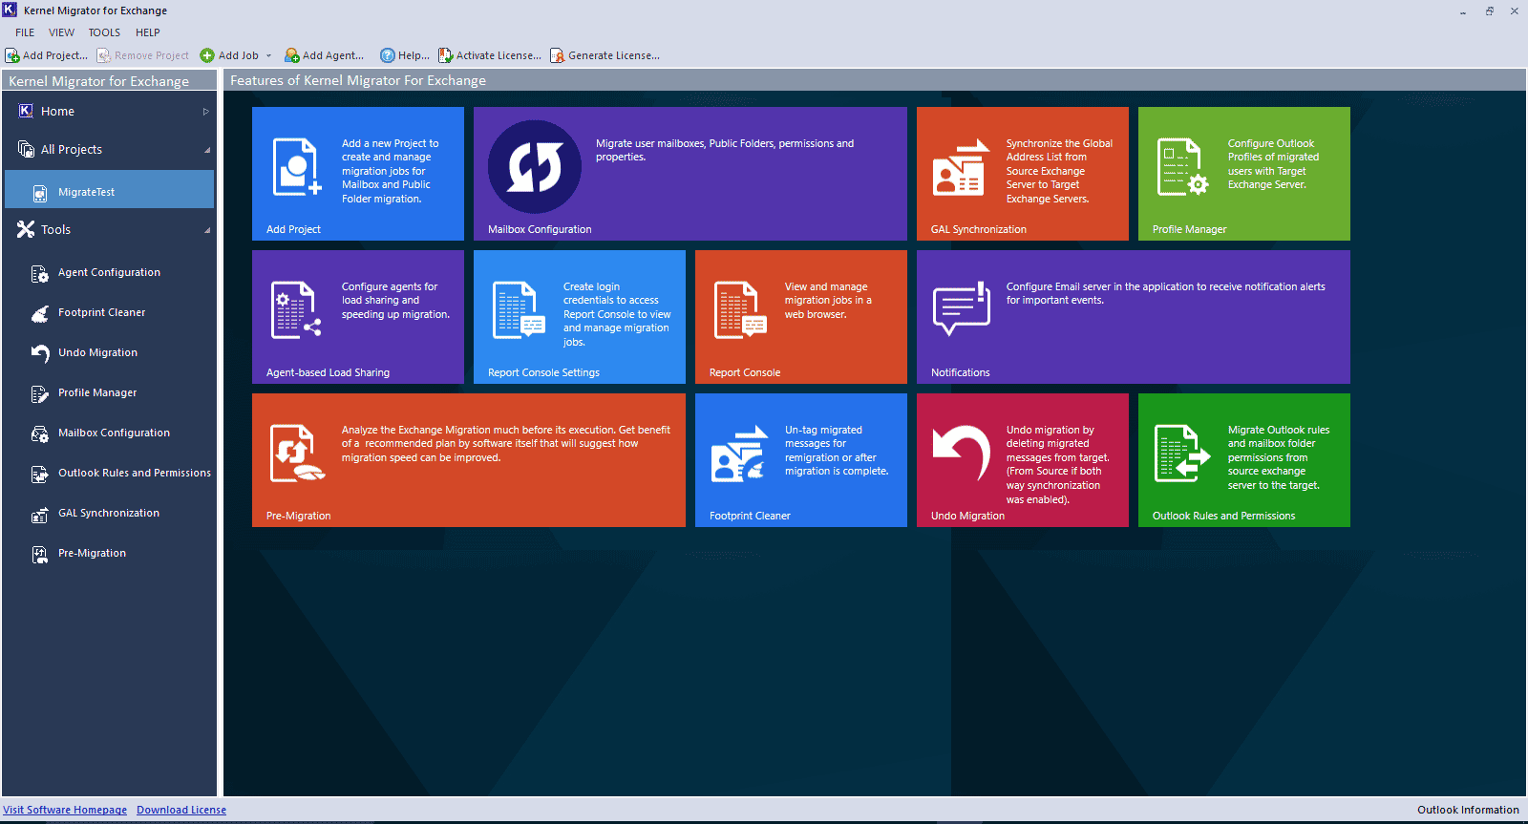Click the Visit Software Homepage link

click(65, 810)
